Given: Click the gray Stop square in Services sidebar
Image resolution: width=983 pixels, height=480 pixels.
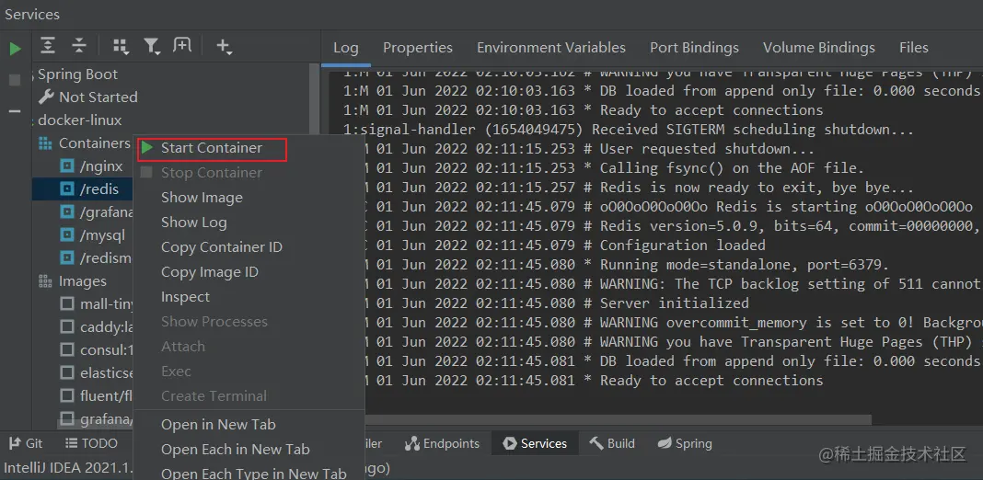Looking at the screenshot, I should [x=15, y=80].
